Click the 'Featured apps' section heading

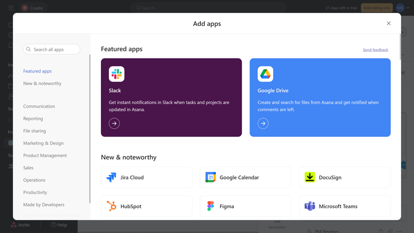[x=122, y=49]
